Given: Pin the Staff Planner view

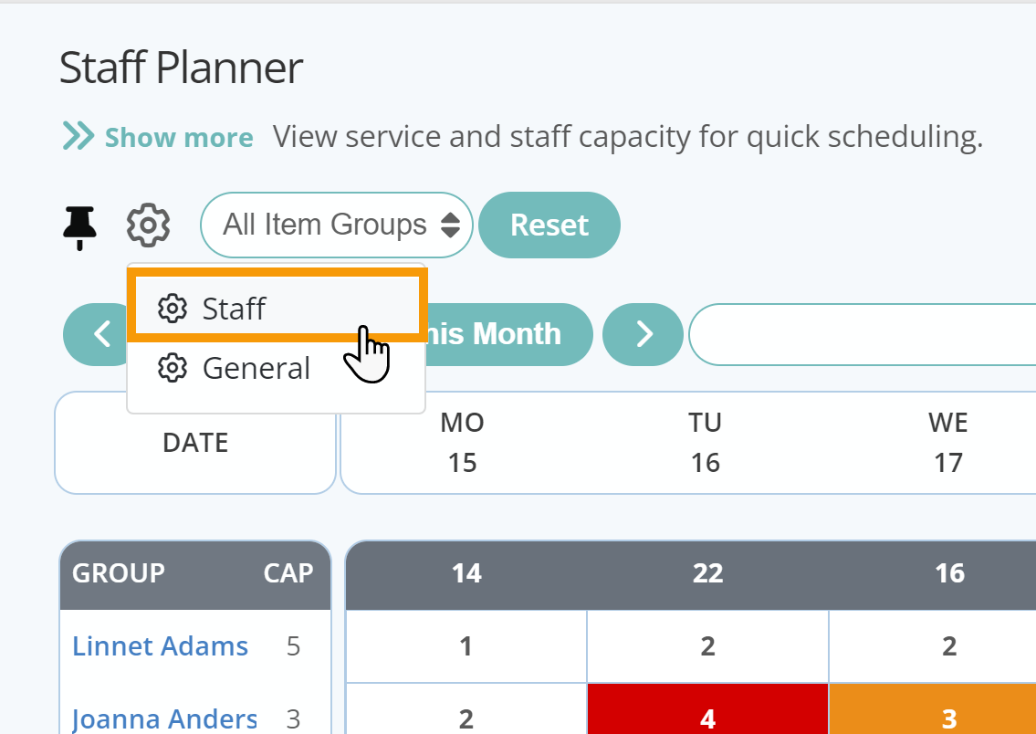Looking at the screenshot, I should (x=79, y=225).
